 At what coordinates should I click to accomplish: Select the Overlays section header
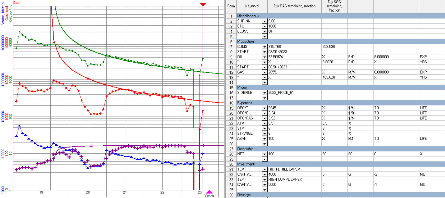[341, 195]
